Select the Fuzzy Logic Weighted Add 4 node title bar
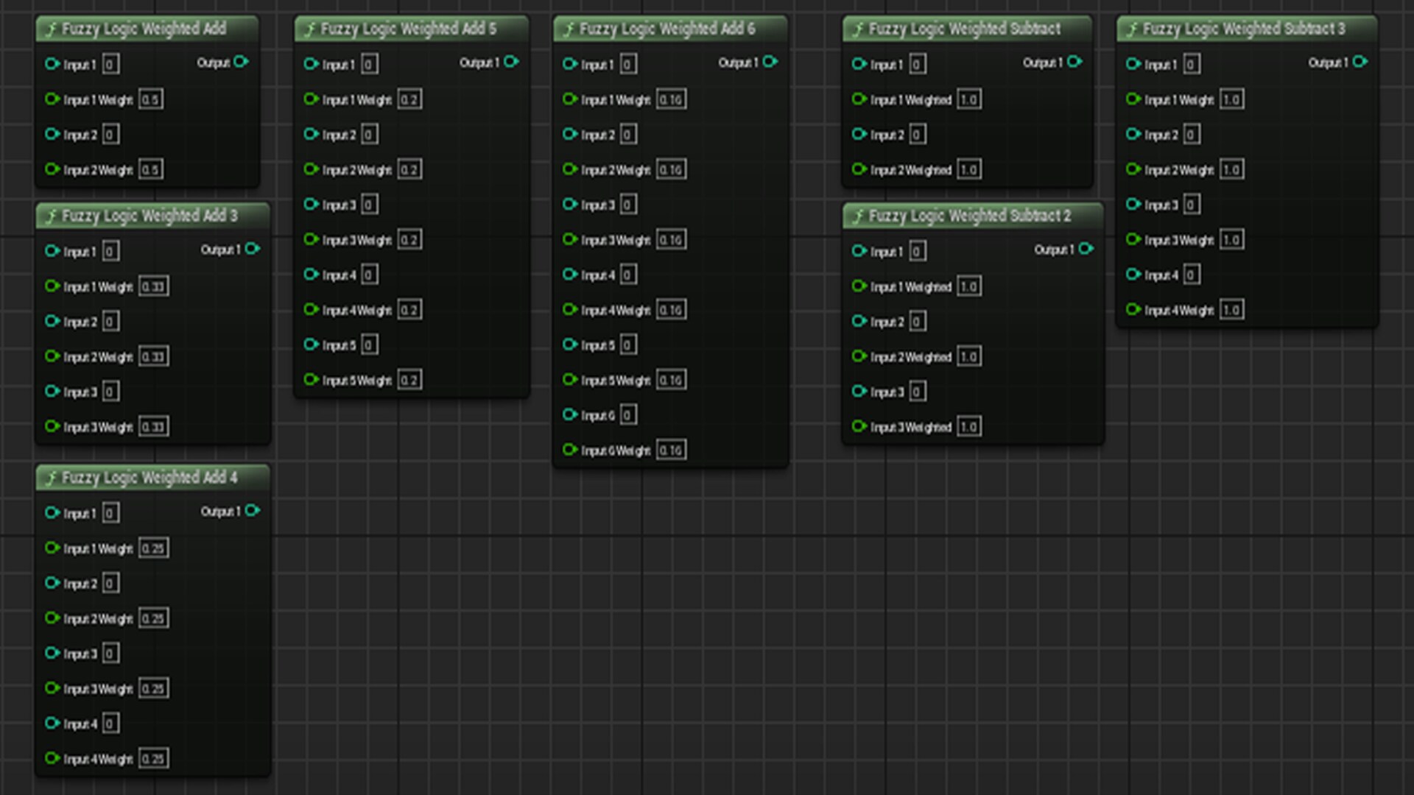This screenshot has width=1414, height=795. (x=151, y=477)
